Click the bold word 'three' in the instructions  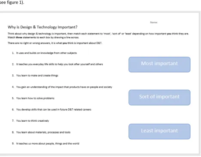19,37
